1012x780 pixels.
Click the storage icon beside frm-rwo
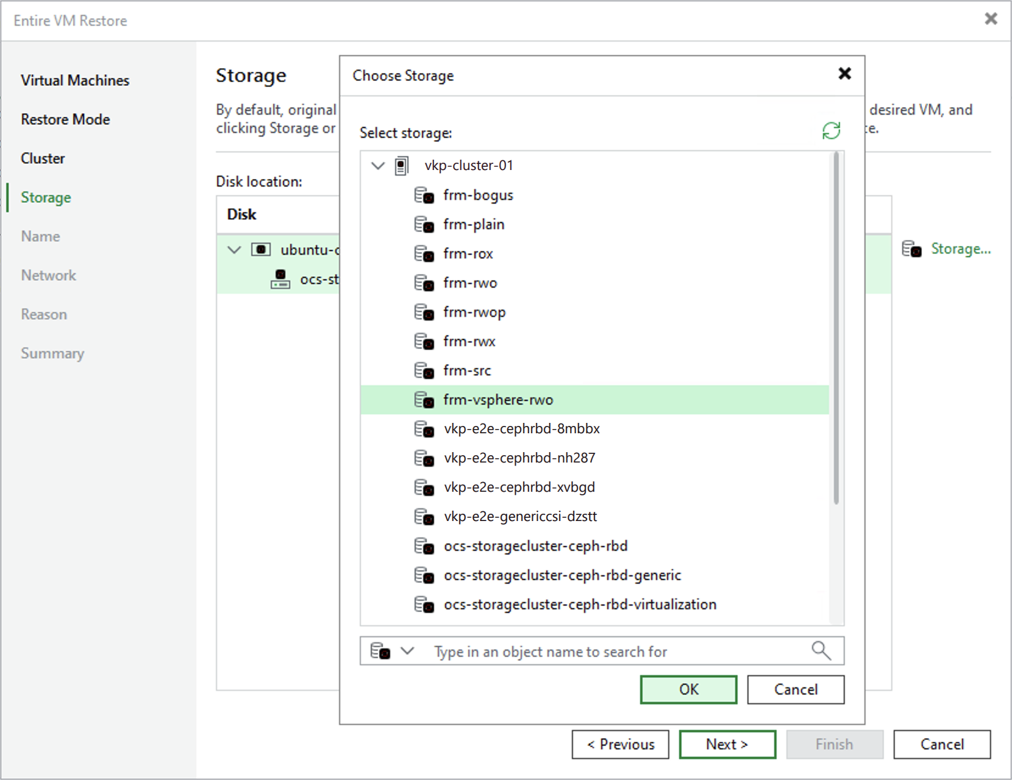(424, 283)
